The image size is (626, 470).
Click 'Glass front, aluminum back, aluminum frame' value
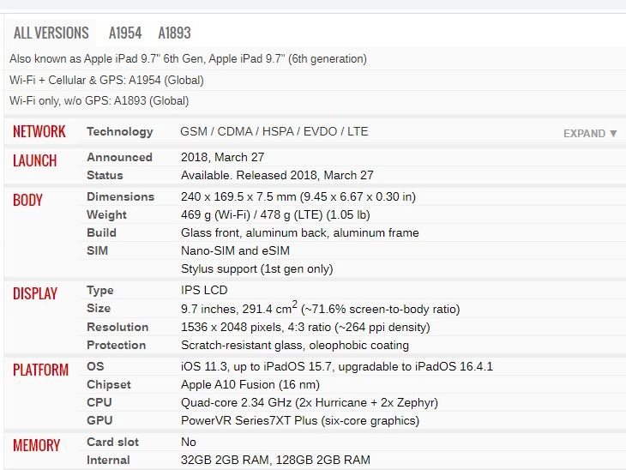tap(300, 232)
